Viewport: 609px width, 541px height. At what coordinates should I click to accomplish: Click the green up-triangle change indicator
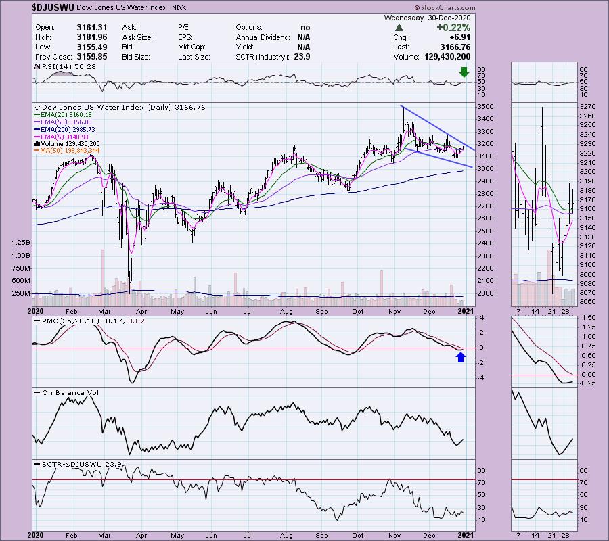(x=399, y=28)
